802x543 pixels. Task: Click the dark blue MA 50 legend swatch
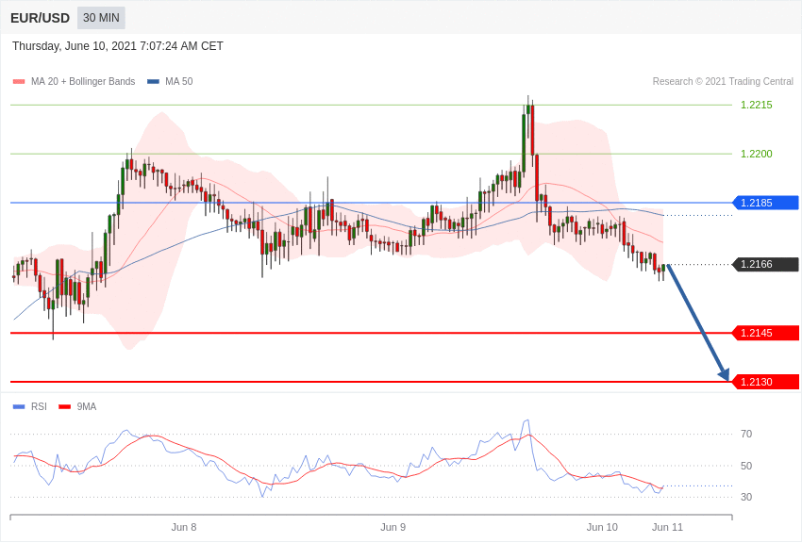point(154,82)
